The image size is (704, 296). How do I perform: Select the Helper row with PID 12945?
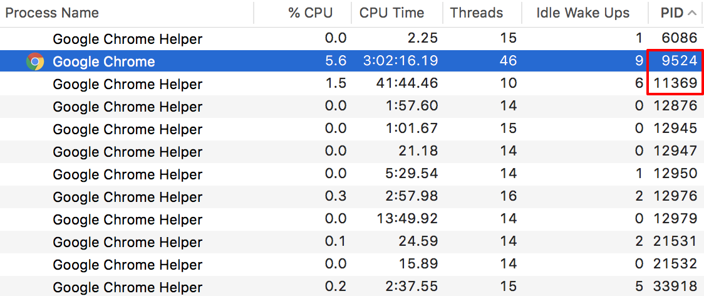click(352, 129)
